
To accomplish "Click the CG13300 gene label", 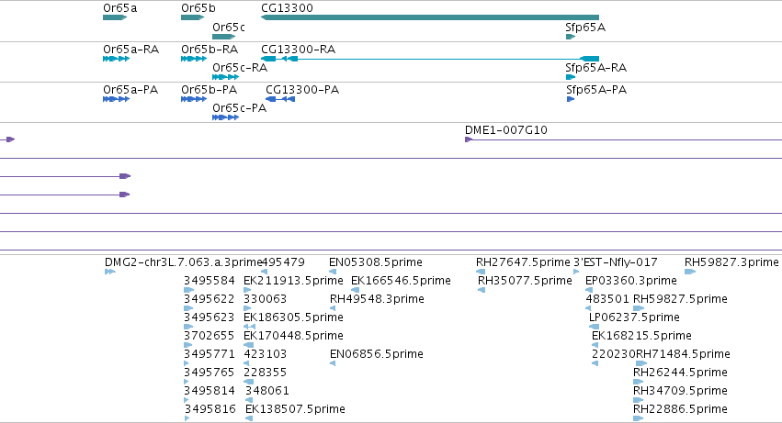I will (x=287, y=8).
